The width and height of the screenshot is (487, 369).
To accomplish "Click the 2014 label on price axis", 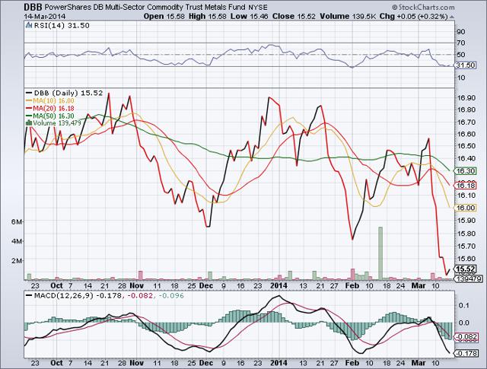I will coord(279,285).
